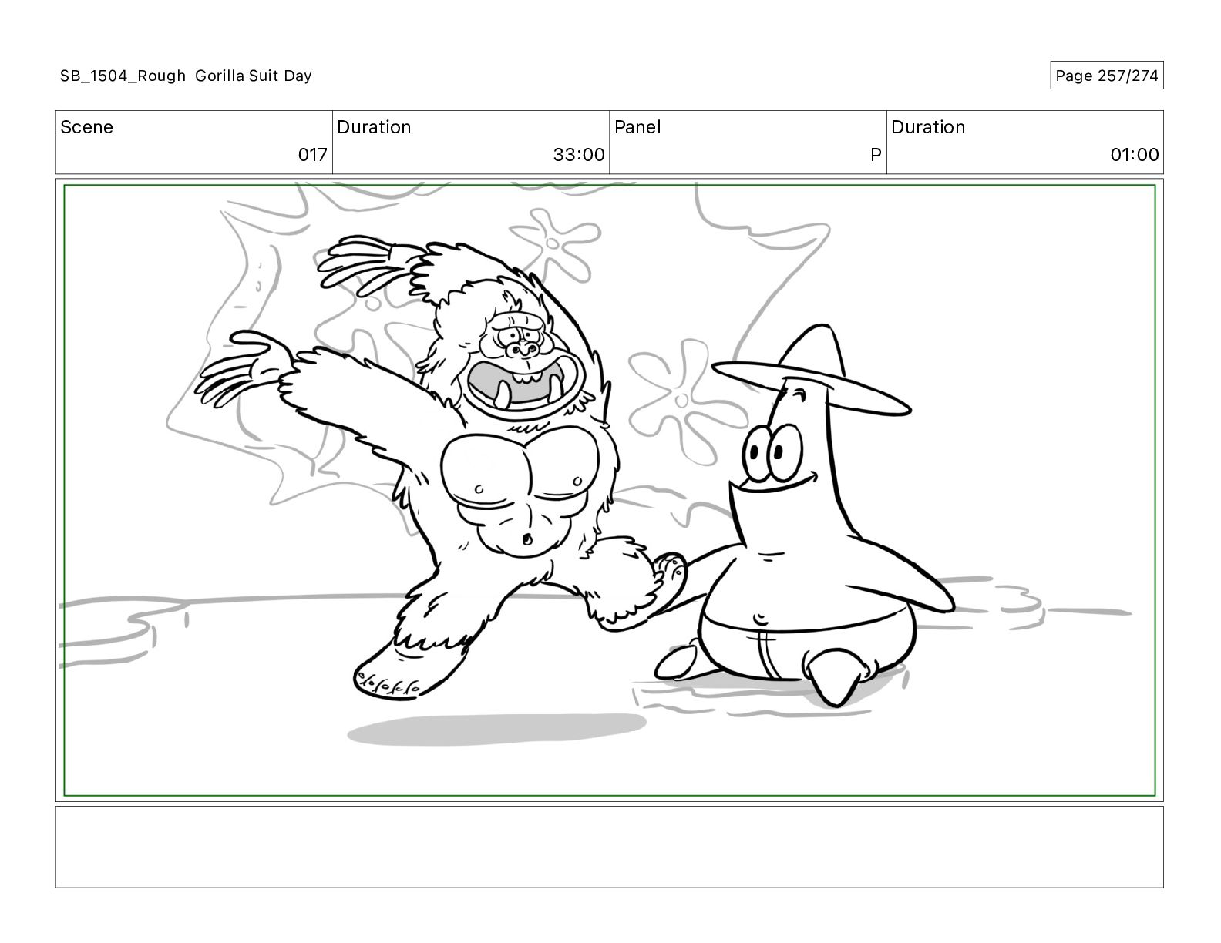Viewport: 1221px width, 943px height.
Task: Click the scene duration value '33:00'
Action: tap(578, 155)
